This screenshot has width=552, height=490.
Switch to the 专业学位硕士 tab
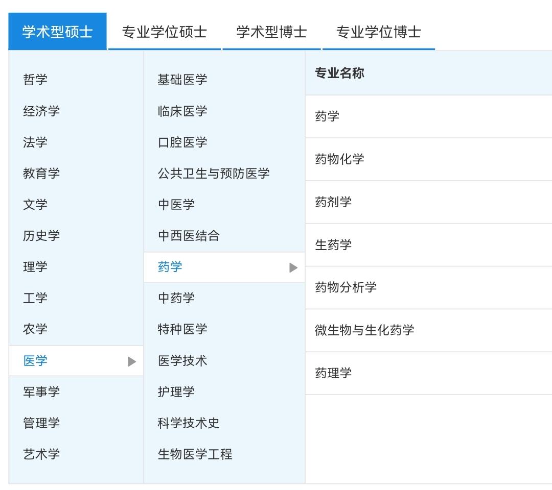165,32
